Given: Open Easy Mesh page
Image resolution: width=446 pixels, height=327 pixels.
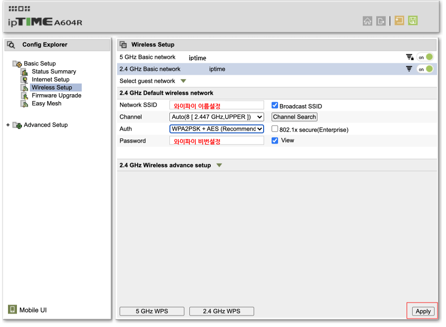Looking at the screenshot, I should click(x=47, y=104).
